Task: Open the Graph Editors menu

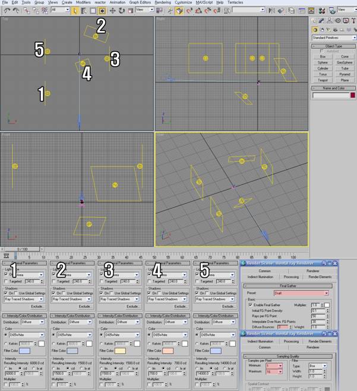Action: tap(140, 2)
